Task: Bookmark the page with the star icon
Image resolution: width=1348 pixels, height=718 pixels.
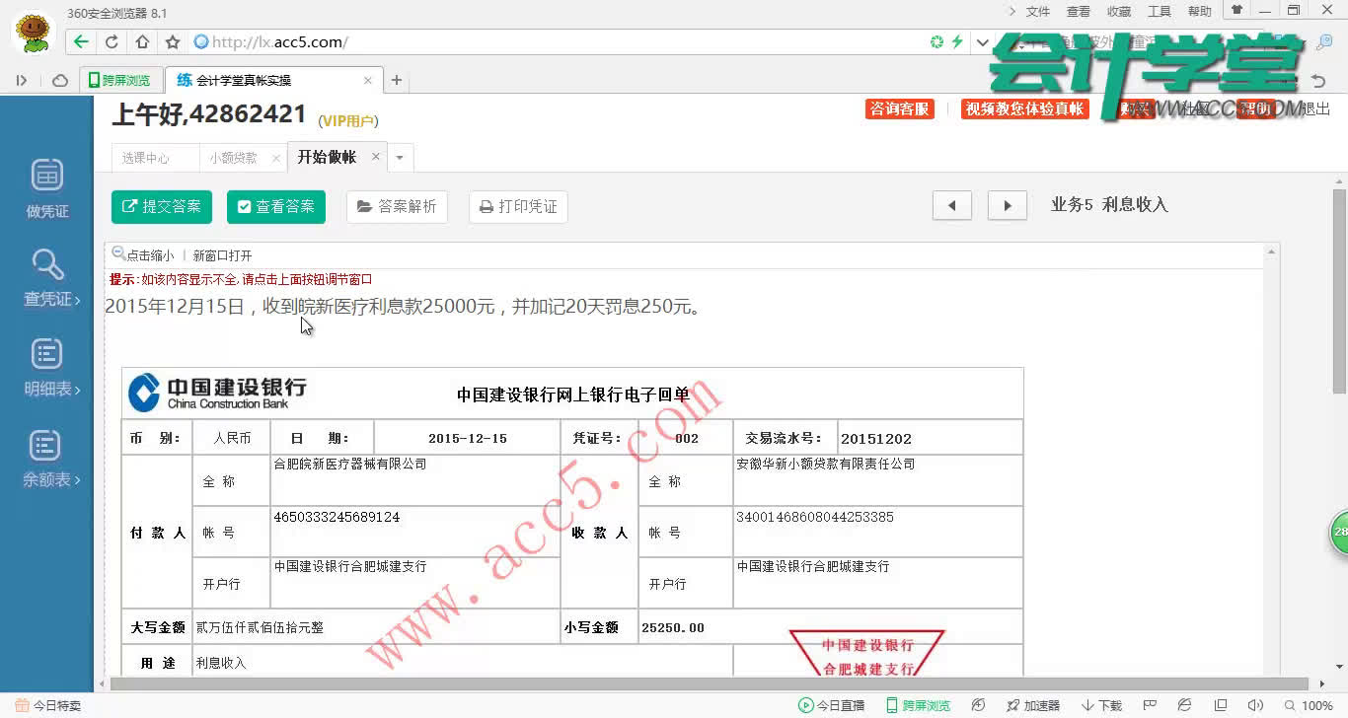Action: [x=171, y=42]
